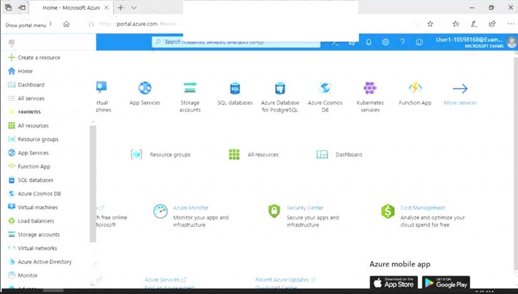The width and height of the screenshot is (518, 294).
Task: Click Download on the App Store badge
Action: click(394, 283)
